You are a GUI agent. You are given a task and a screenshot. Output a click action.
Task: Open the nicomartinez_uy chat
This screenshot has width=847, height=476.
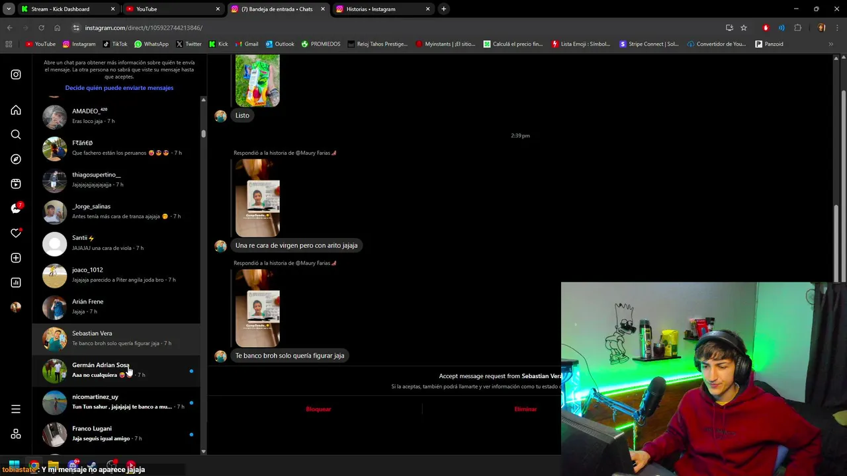[x=116, y=402]
